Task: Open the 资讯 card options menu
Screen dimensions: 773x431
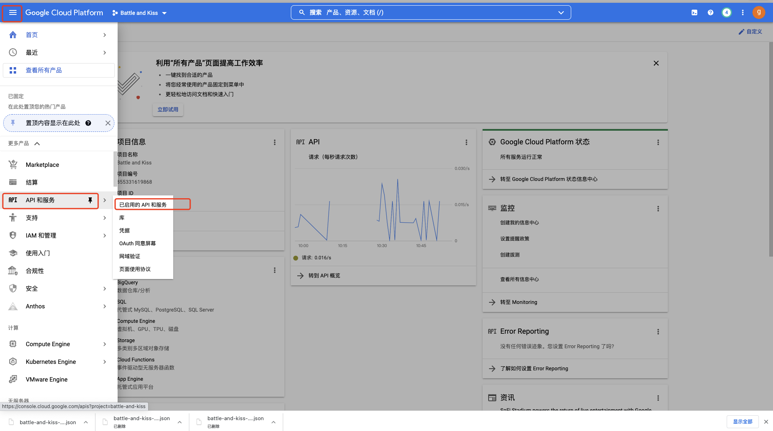Action: tap(658, 398)
